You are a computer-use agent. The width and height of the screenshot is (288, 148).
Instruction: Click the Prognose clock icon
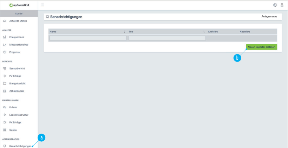5,52
